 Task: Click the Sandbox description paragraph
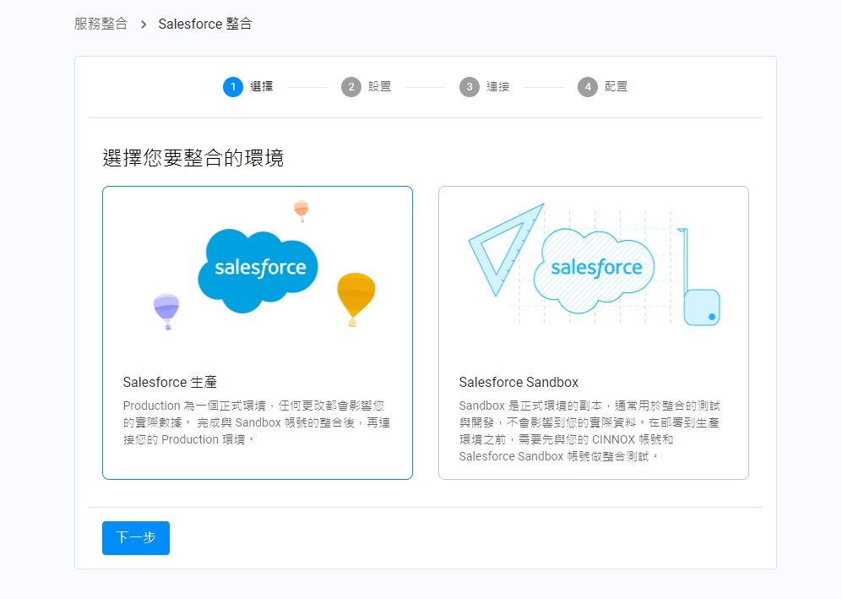589,431
